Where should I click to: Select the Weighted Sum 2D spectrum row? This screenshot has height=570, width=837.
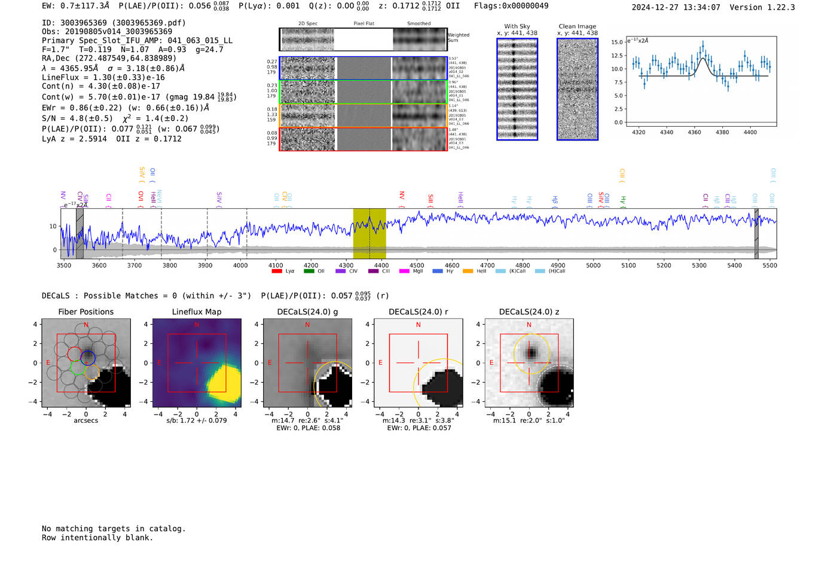363,39
